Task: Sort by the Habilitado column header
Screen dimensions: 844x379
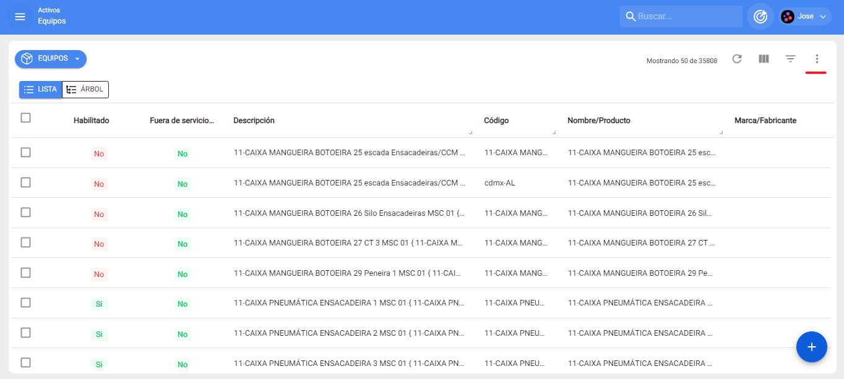Action: (x=91, y=121)
